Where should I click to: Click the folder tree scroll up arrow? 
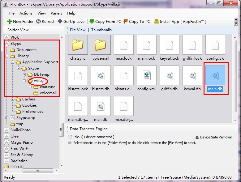(62, 37)
